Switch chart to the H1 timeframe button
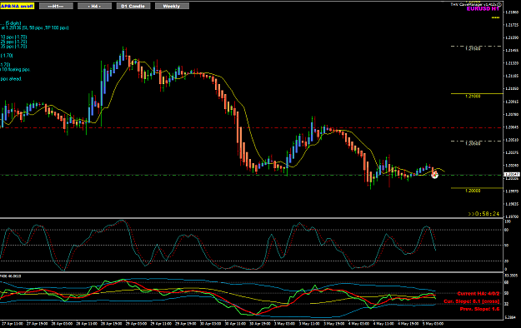Viewport: 521px width, 328px height. click(56, 6)
